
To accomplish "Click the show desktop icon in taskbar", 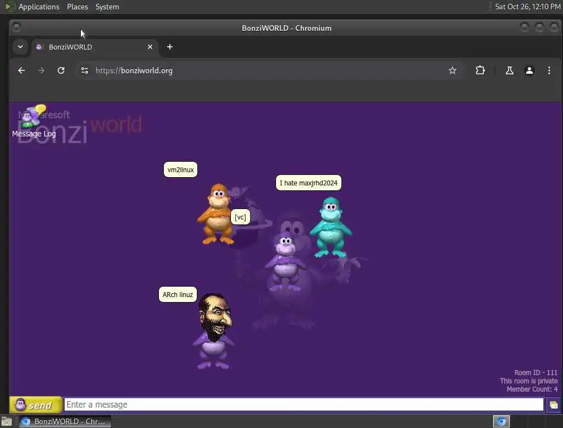I will click(7, 421).
